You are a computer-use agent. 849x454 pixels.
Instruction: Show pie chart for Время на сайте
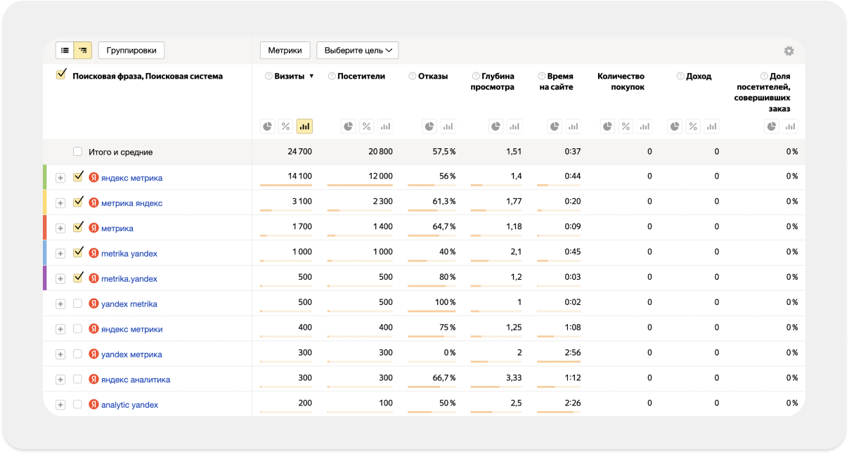pyautogui.click(x=555, y=127)
